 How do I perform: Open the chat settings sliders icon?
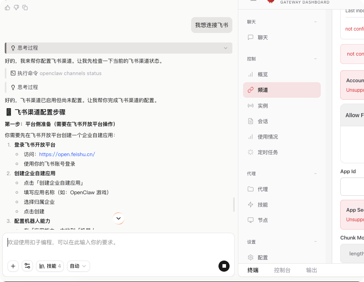click(x=27, y=266)
